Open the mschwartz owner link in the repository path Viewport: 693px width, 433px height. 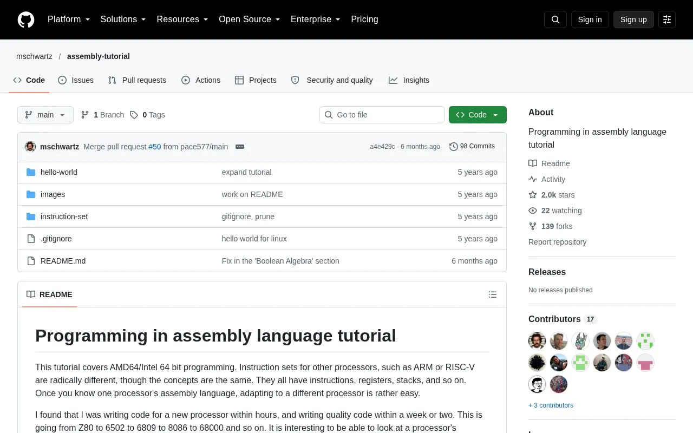click(x=34, y=56)
